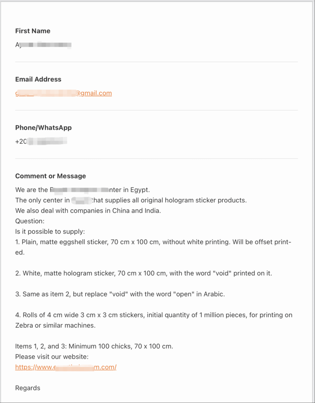Open the website URL link in the message
315x403 pixels.
pos(66,367)
